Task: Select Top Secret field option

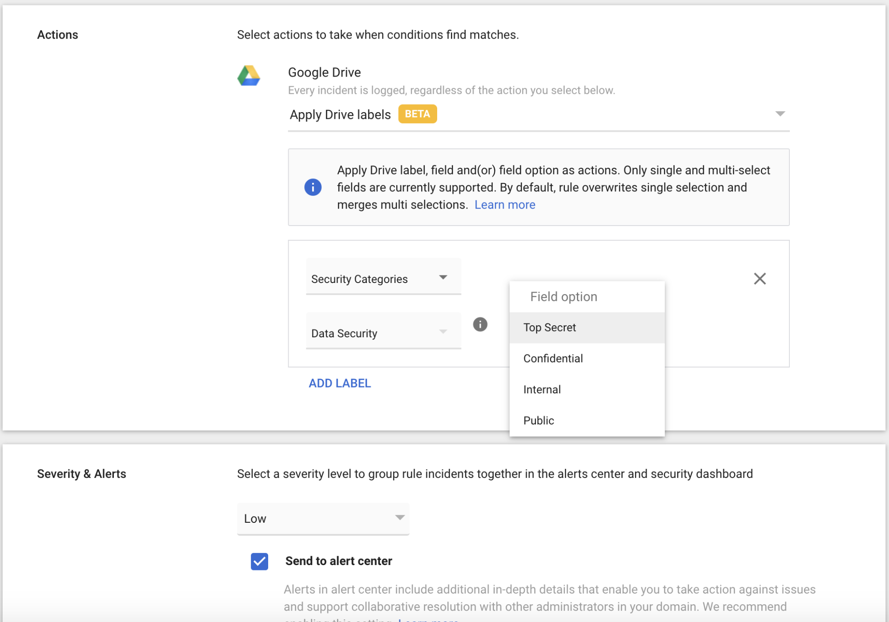Action: tap(587, 327)
